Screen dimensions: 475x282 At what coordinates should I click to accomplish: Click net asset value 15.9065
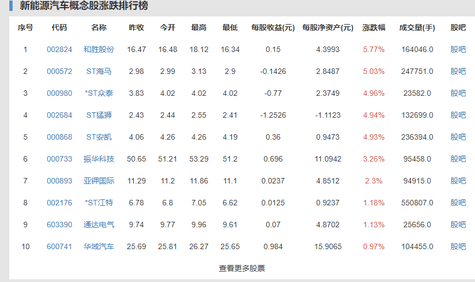pyautogui.click(x=328, y=246)
